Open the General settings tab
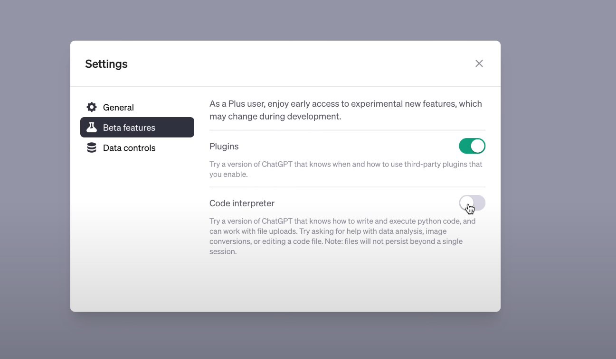This screenshot has width=616, height=359. (x=118, y=108)
